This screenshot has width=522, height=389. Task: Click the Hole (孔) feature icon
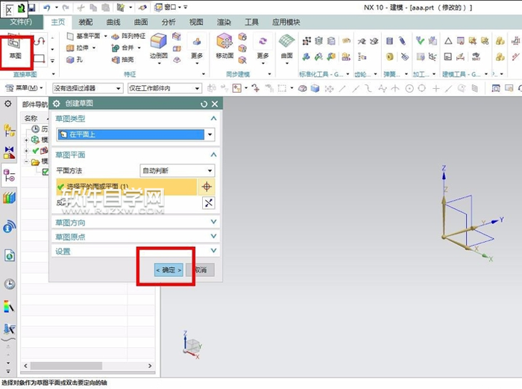tap(75, 59)
